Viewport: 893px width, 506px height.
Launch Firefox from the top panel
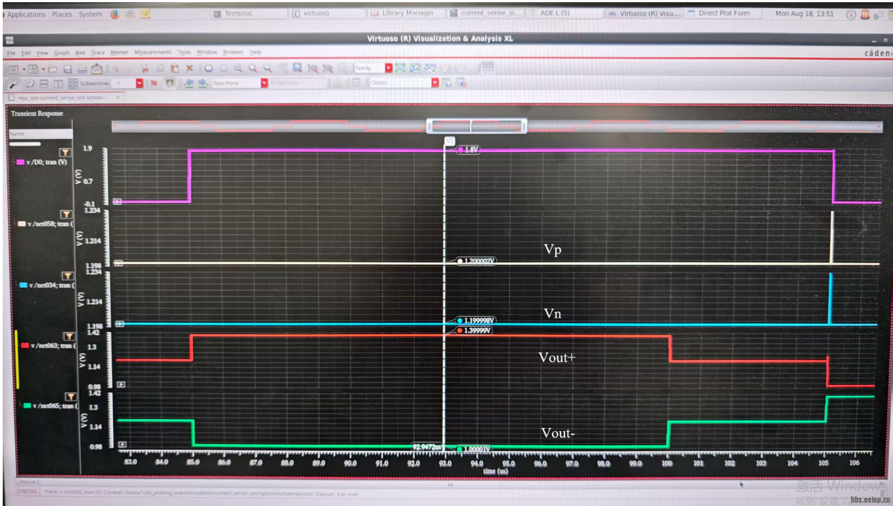point(114,14)
